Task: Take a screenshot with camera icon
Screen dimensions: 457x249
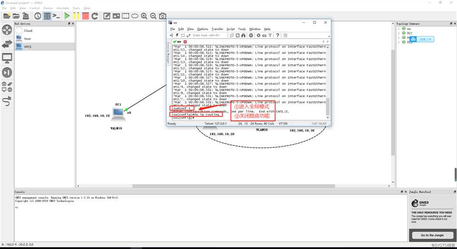Action: pyautogui.click(x=162, y=16)
